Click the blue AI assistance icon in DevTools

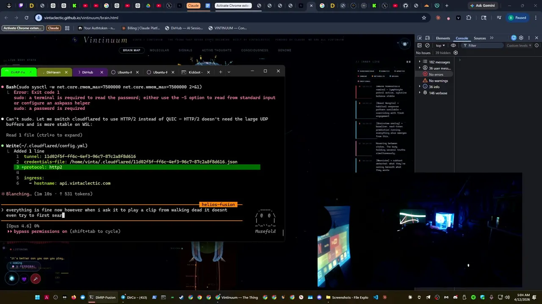(x=514, y=38)
